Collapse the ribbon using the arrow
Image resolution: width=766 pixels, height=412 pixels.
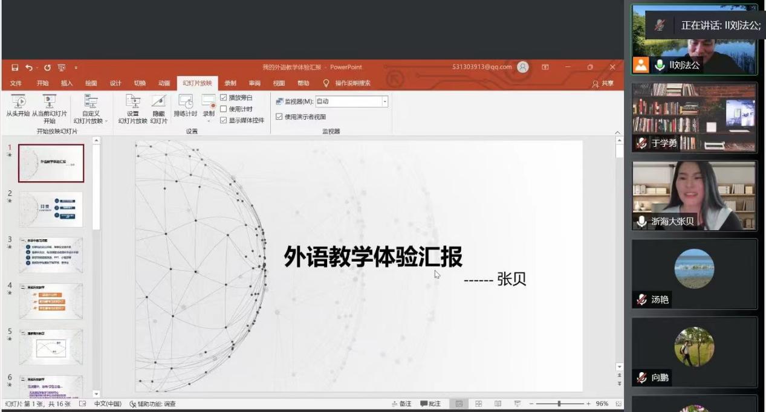(x=617, y=133)
